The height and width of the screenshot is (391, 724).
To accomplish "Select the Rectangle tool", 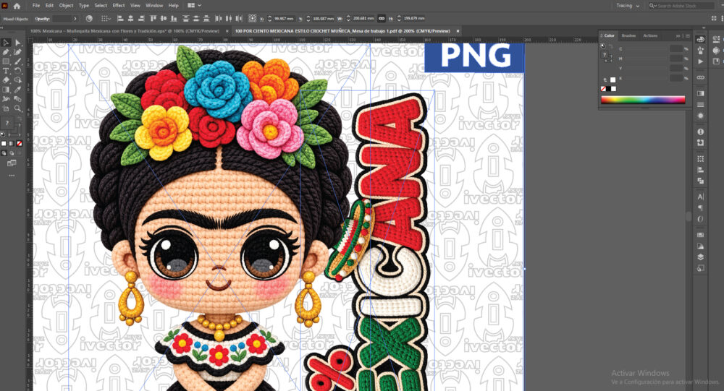I will click(6, 61).
